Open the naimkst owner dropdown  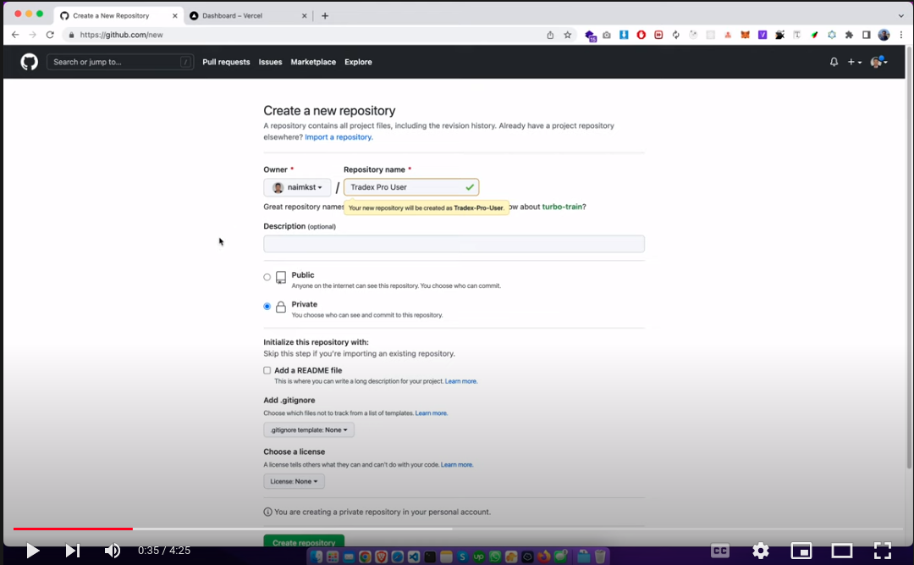point(297,187)
